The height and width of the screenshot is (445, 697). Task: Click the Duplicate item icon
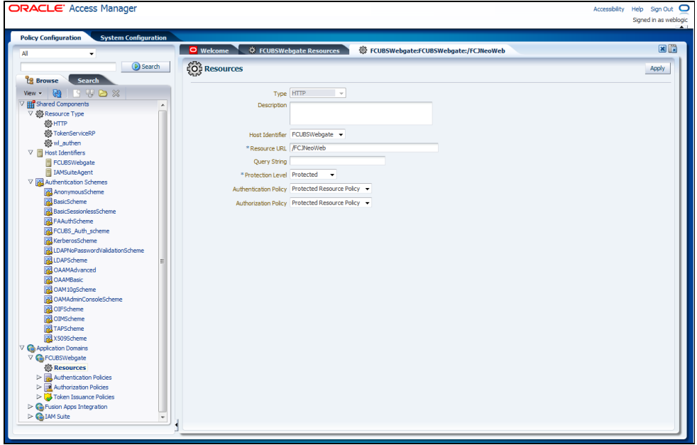coord(90,94)
